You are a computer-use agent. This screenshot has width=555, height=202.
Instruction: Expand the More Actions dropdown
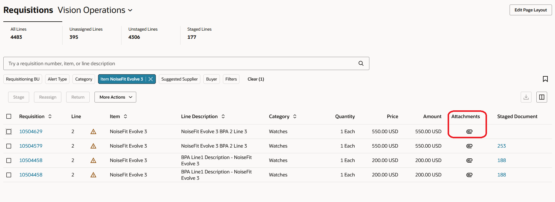click(115, 97)
